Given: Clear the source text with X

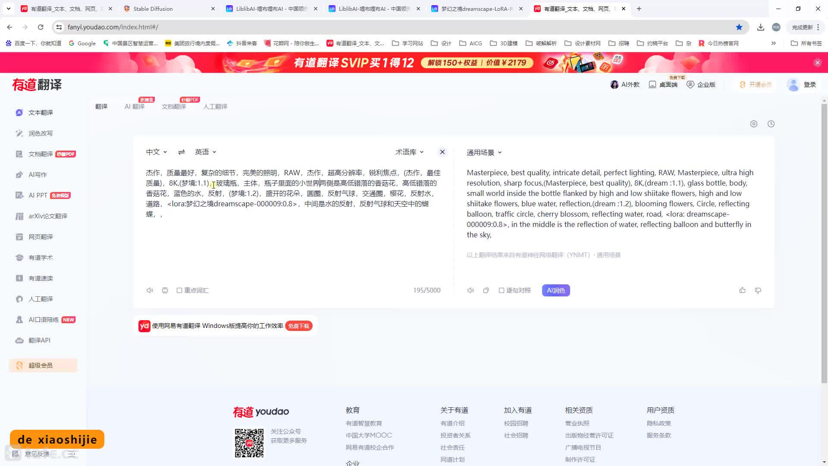Looking at the screenshot, I should (x=442, y=152).
